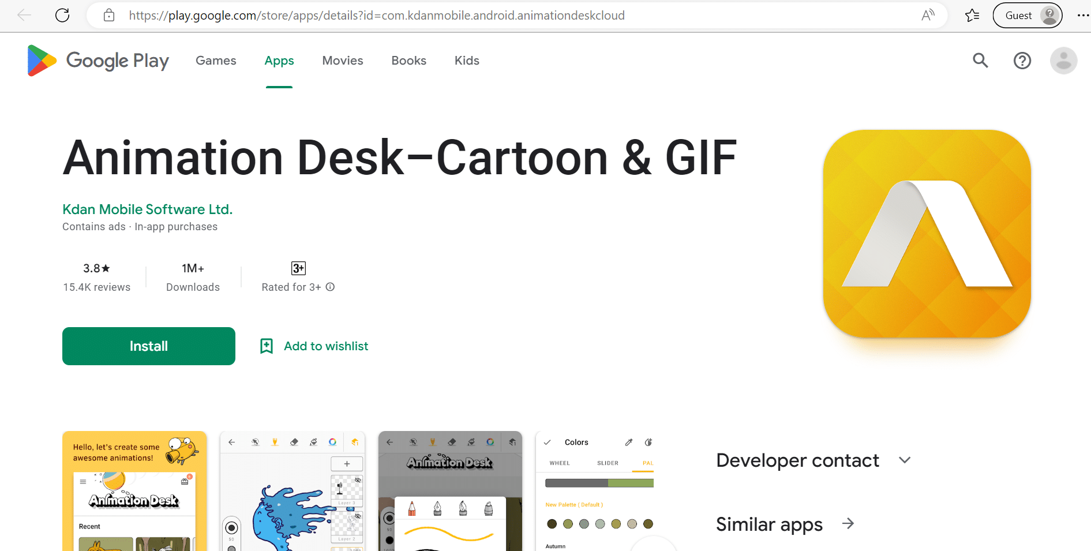Click the info icon beside Rated for 3+
Viewport: 1091px width, 551px height.
[330, 287]
